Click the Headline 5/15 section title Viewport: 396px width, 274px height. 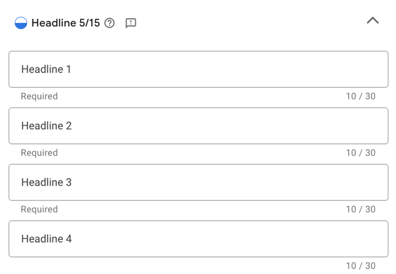click(65, 23)
